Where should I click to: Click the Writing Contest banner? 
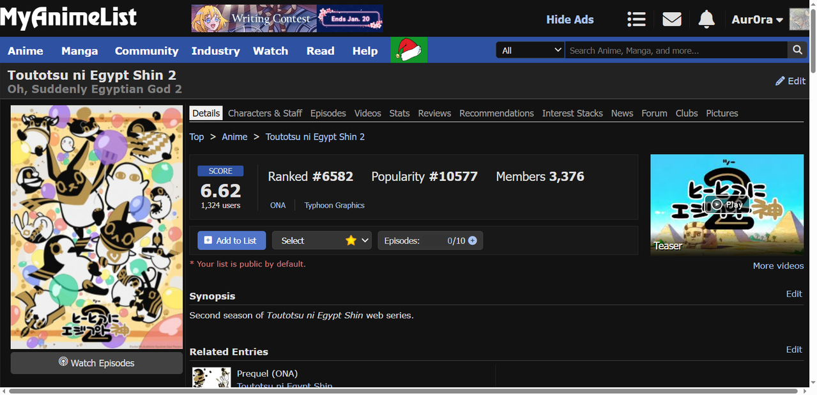[x=287, y=19]
